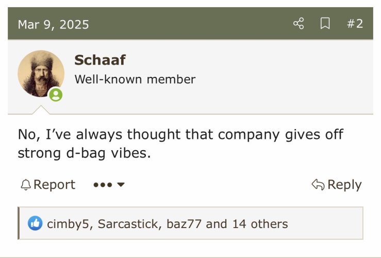Open cimby5's profile from likes list
This screenshot has width=381, height=258.
pyautogui.click(x=68, y=224)
